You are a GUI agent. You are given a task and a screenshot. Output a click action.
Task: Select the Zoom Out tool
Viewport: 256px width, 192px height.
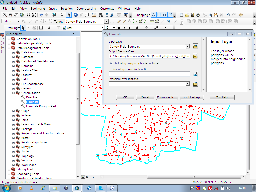coord(10,15)
